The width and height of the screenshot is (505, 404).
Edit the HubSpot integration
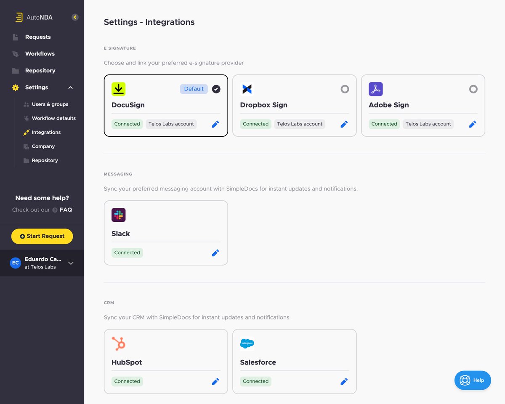215,382
